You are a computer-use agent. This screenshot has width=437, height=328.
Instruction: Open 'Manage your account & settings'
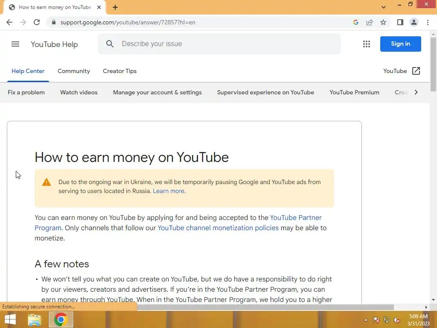pyautogui.click(x=157, y=92)
